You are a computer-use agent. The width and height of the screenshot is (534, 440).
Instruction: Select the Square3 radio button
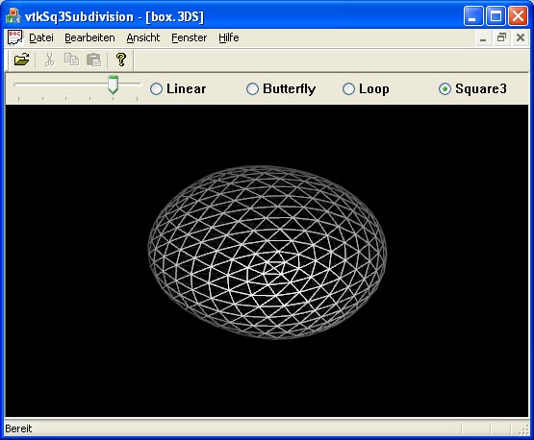445,89
